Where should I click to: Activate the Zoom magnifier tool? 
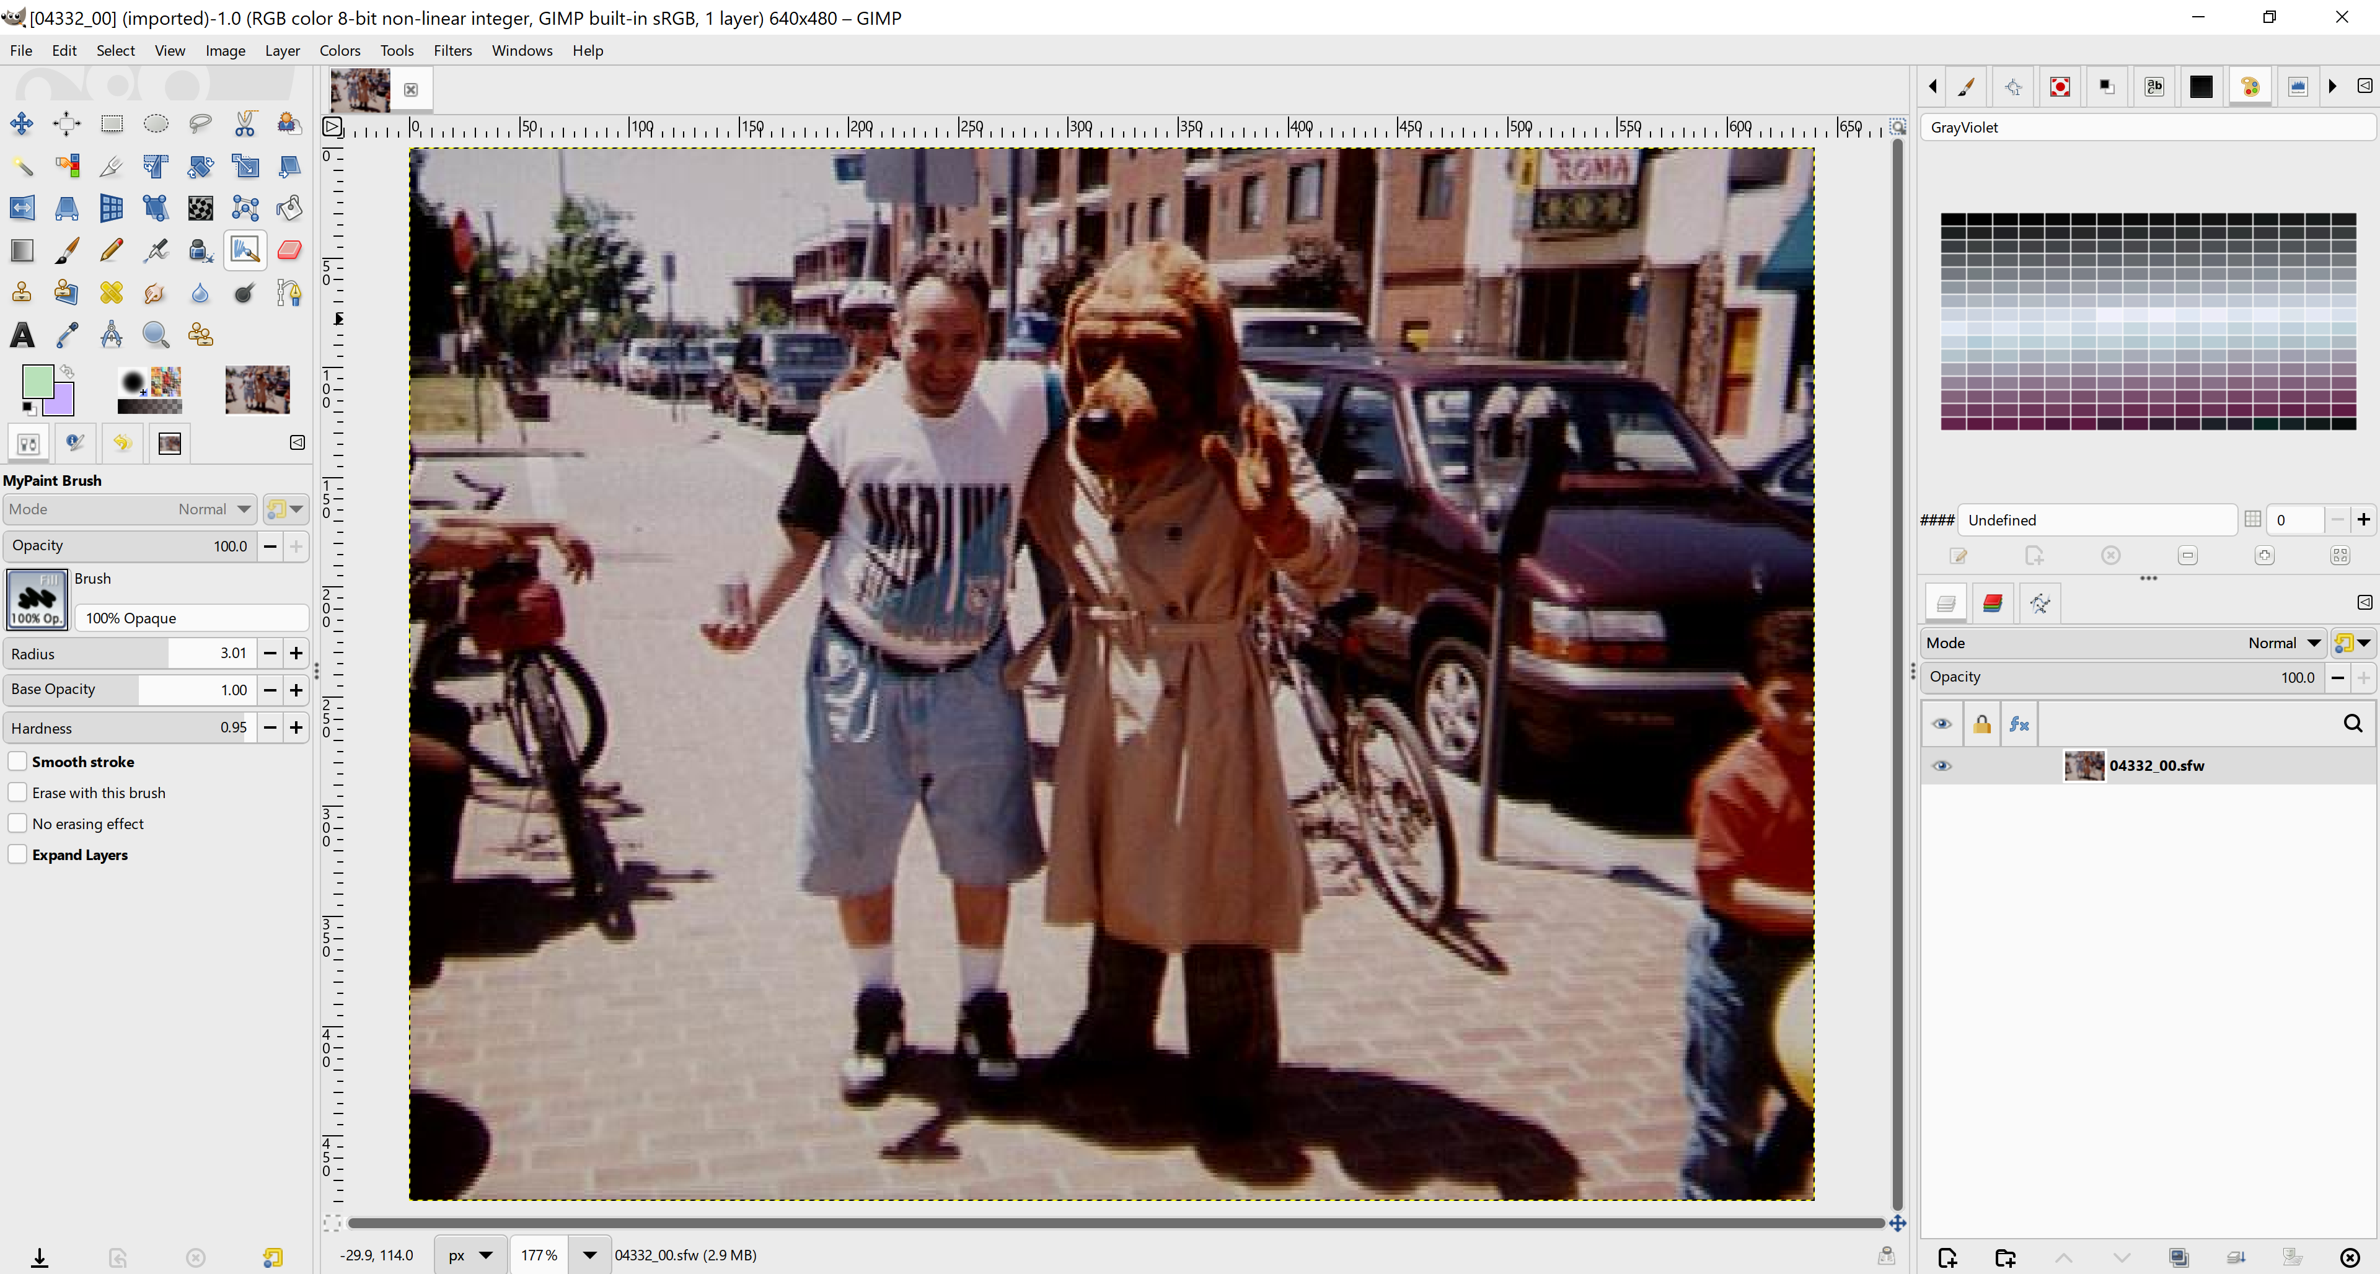[x=155, y=335]
